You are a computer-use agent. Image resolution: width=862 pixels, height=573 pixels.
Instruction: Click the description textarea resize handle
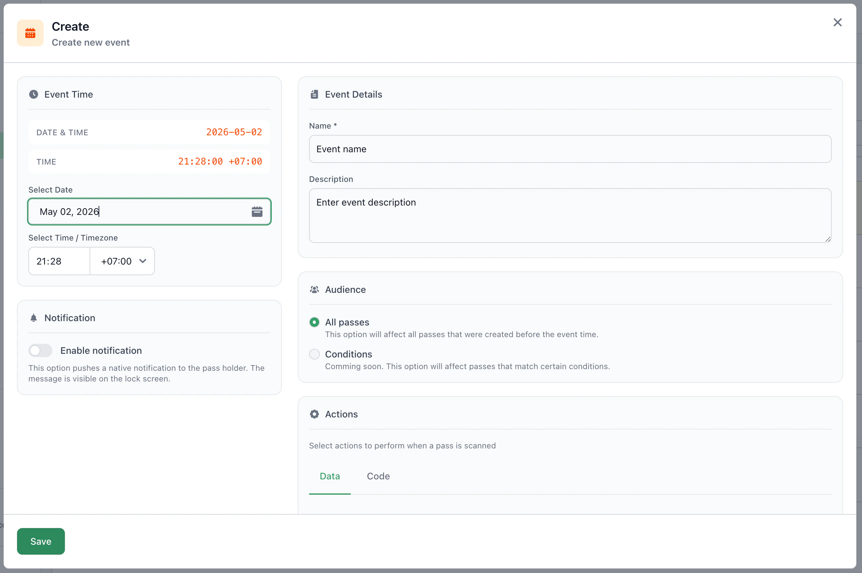click(828, 239)
